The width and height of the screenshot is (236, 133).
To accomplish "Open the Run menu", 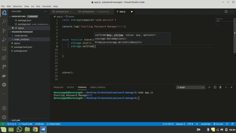I will (x=38, y=6).
